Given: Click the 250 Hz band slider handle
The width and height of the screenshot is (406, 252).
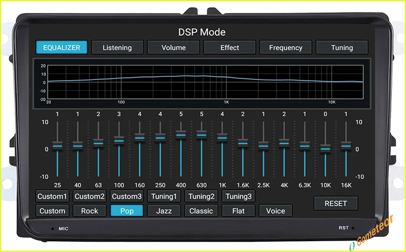Looking at the screenshot, I should pos(160,138).
